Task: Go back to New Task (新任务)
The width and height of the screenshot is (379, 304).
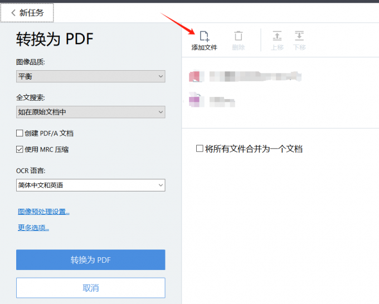Action: (x=27, y=13)
